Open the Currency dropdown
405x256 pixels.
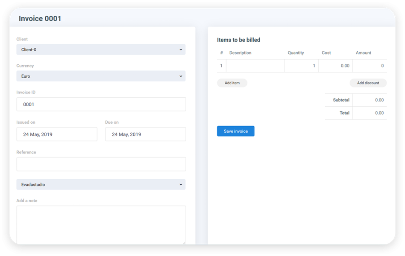[101, 76]
